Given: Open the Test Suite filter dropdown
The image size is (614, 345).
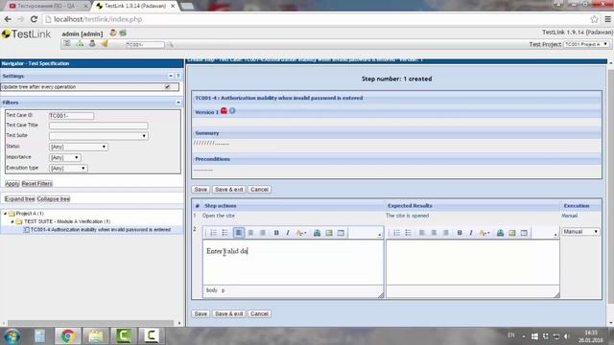Looking at the screenshot, I should coord(98,136).
